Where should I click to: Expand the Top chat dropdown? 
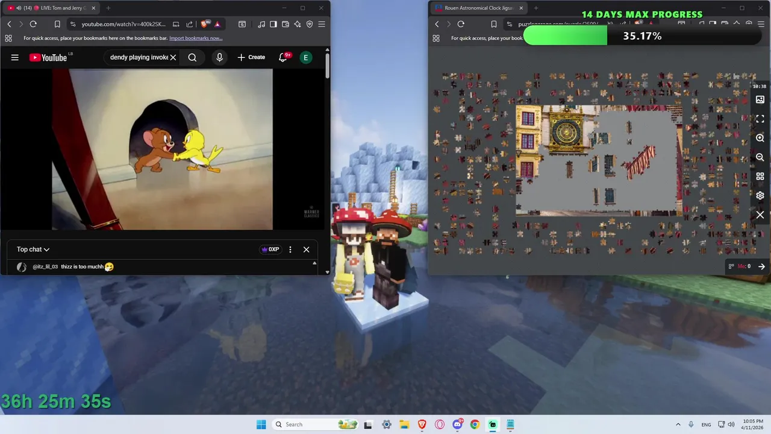point(33,250)
